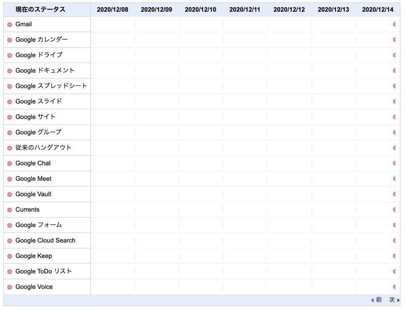405x311 pixels.
Task: Click the Google ToDo リスト service label
Action: (43, 271)
